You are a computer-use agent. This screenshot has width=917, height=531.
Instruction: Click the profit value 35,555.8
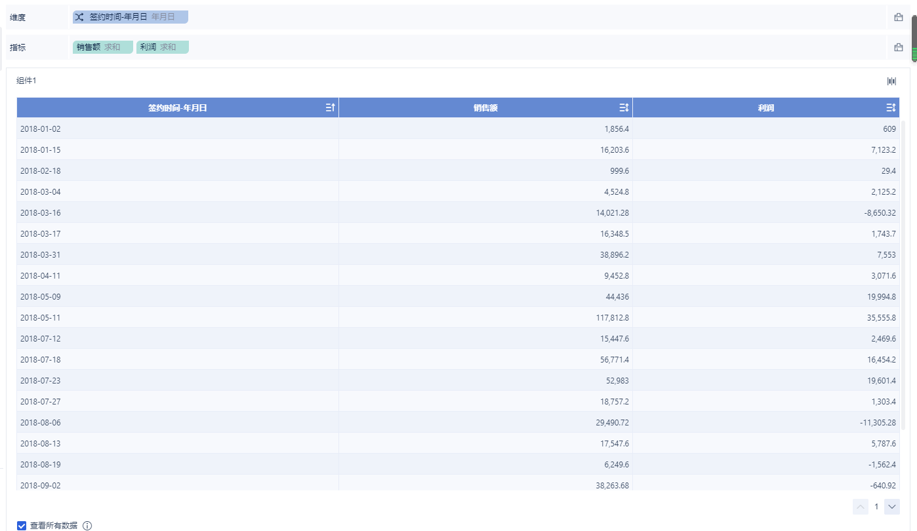pos(882,317)
